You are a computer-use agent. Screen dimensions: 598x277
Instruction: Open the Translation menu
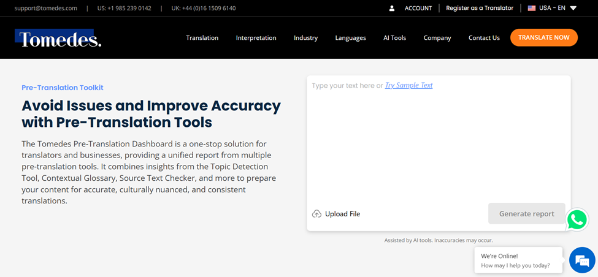pos(202,38)
